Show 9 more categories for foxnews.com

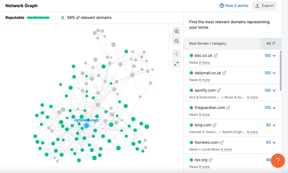pyautogui.click(x=226, y=149)
